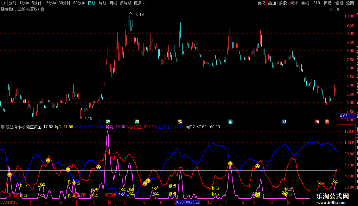
Task: Click the 画线 drawing button
Action: point(305,3)
